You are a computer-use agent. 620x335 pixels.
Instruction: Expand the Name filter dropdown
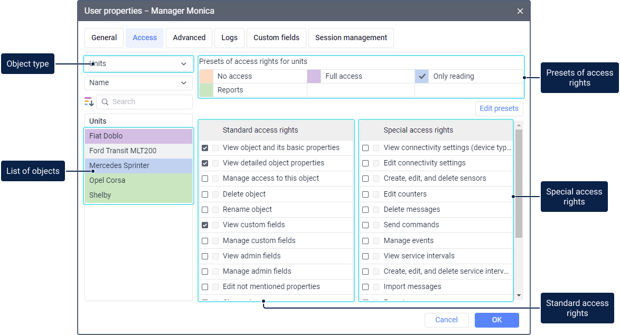click(x=138, y=83)
